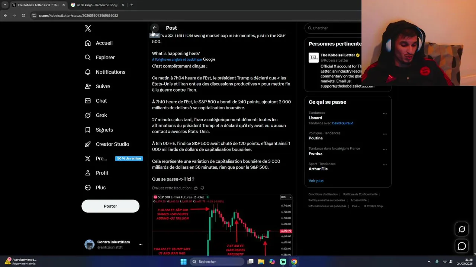Screen dimensions: 476x267
Task: Open Suivre page in sidebar
Action: (97, 86)
